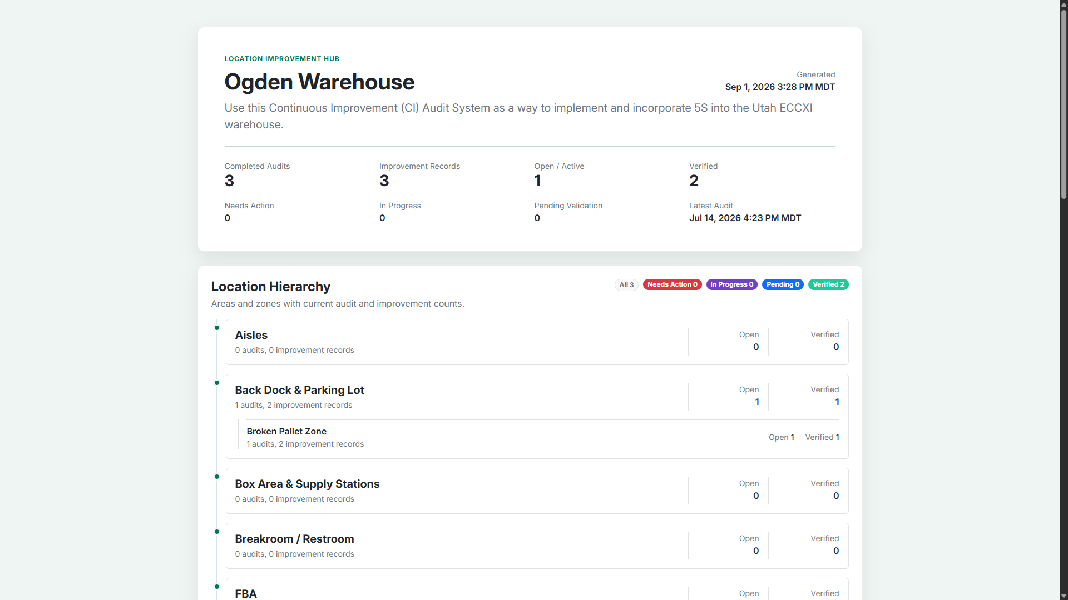
Task: Click Location Improvement Hub label
Action: tap(281, 59)
